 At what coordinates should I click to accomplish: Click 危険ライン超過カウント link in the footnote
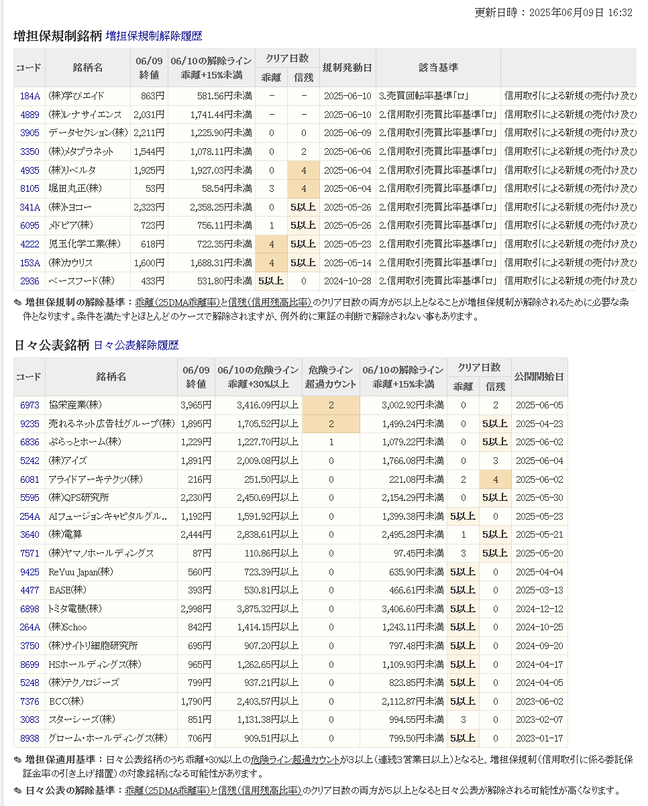point(295,760)
